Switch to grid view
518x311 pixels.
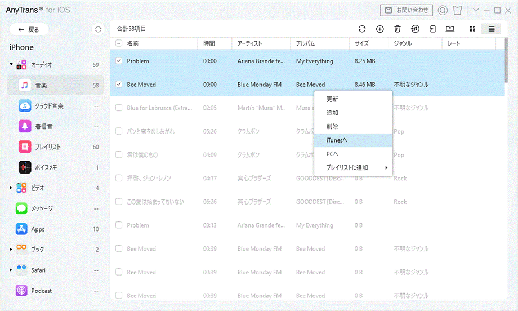tap(472, 29)
